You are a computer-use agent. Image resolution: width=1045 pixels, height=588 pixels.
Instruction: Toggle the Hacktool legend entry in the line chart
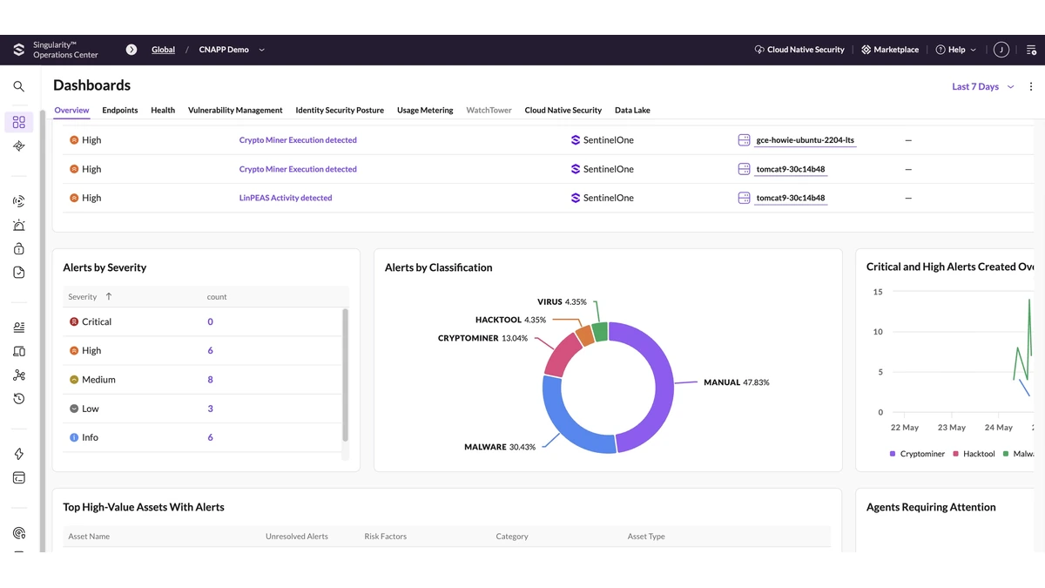(x=974, y=454)
